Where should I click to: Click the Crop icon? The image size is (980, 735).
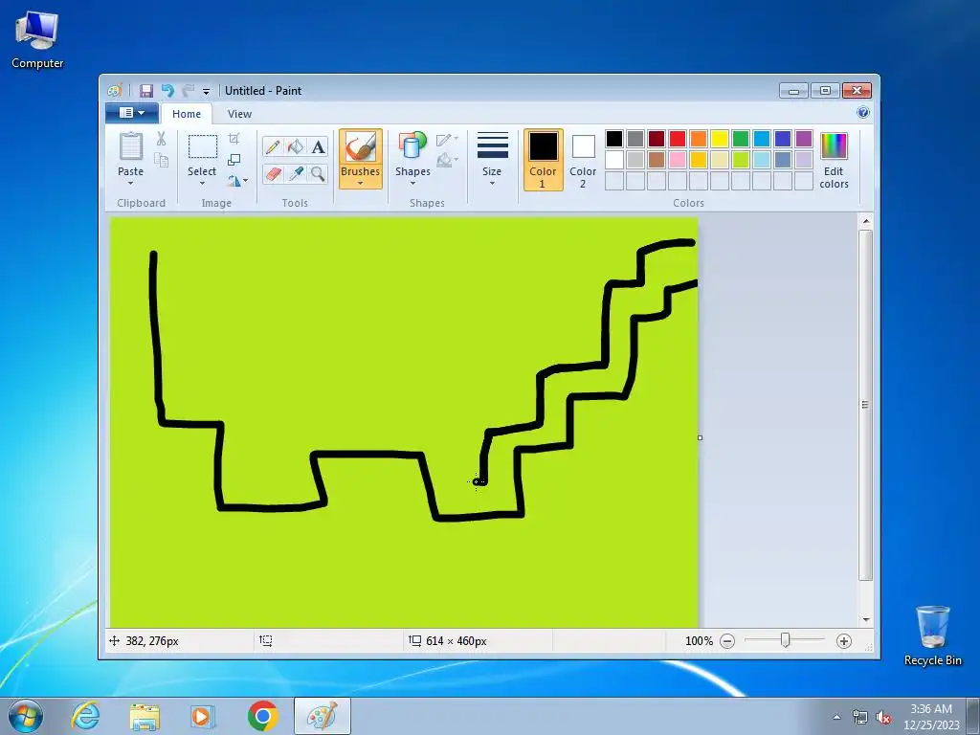coord(234,138)
